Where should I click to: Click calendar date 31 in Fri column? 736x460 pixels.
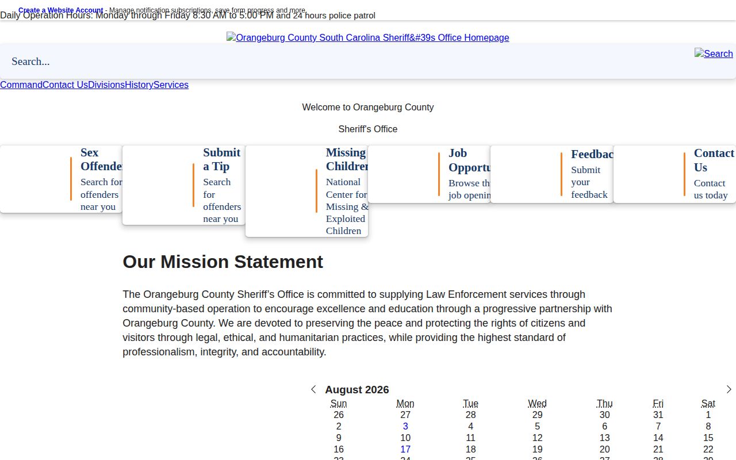tap(658, 415)
